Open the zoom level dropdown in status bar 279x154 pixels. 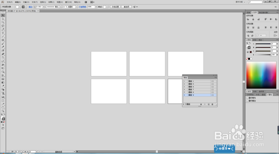tap(22, 152)
